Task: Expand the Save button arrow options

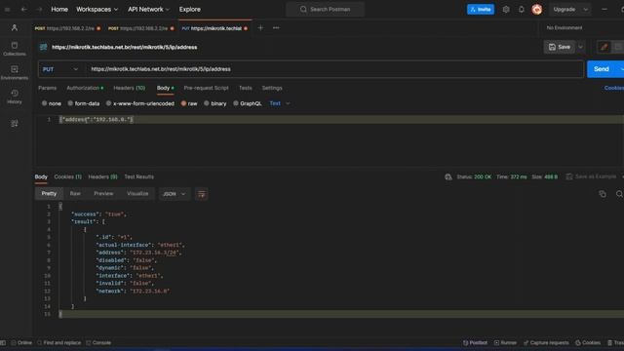Action: pyautogui.click(x=581, y=47)
